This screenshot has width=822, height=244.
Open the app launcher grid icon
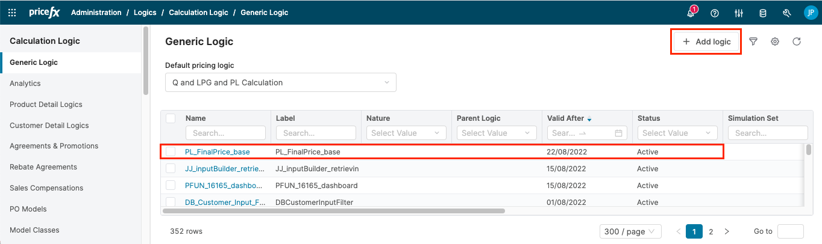click(x=12, y=13)
